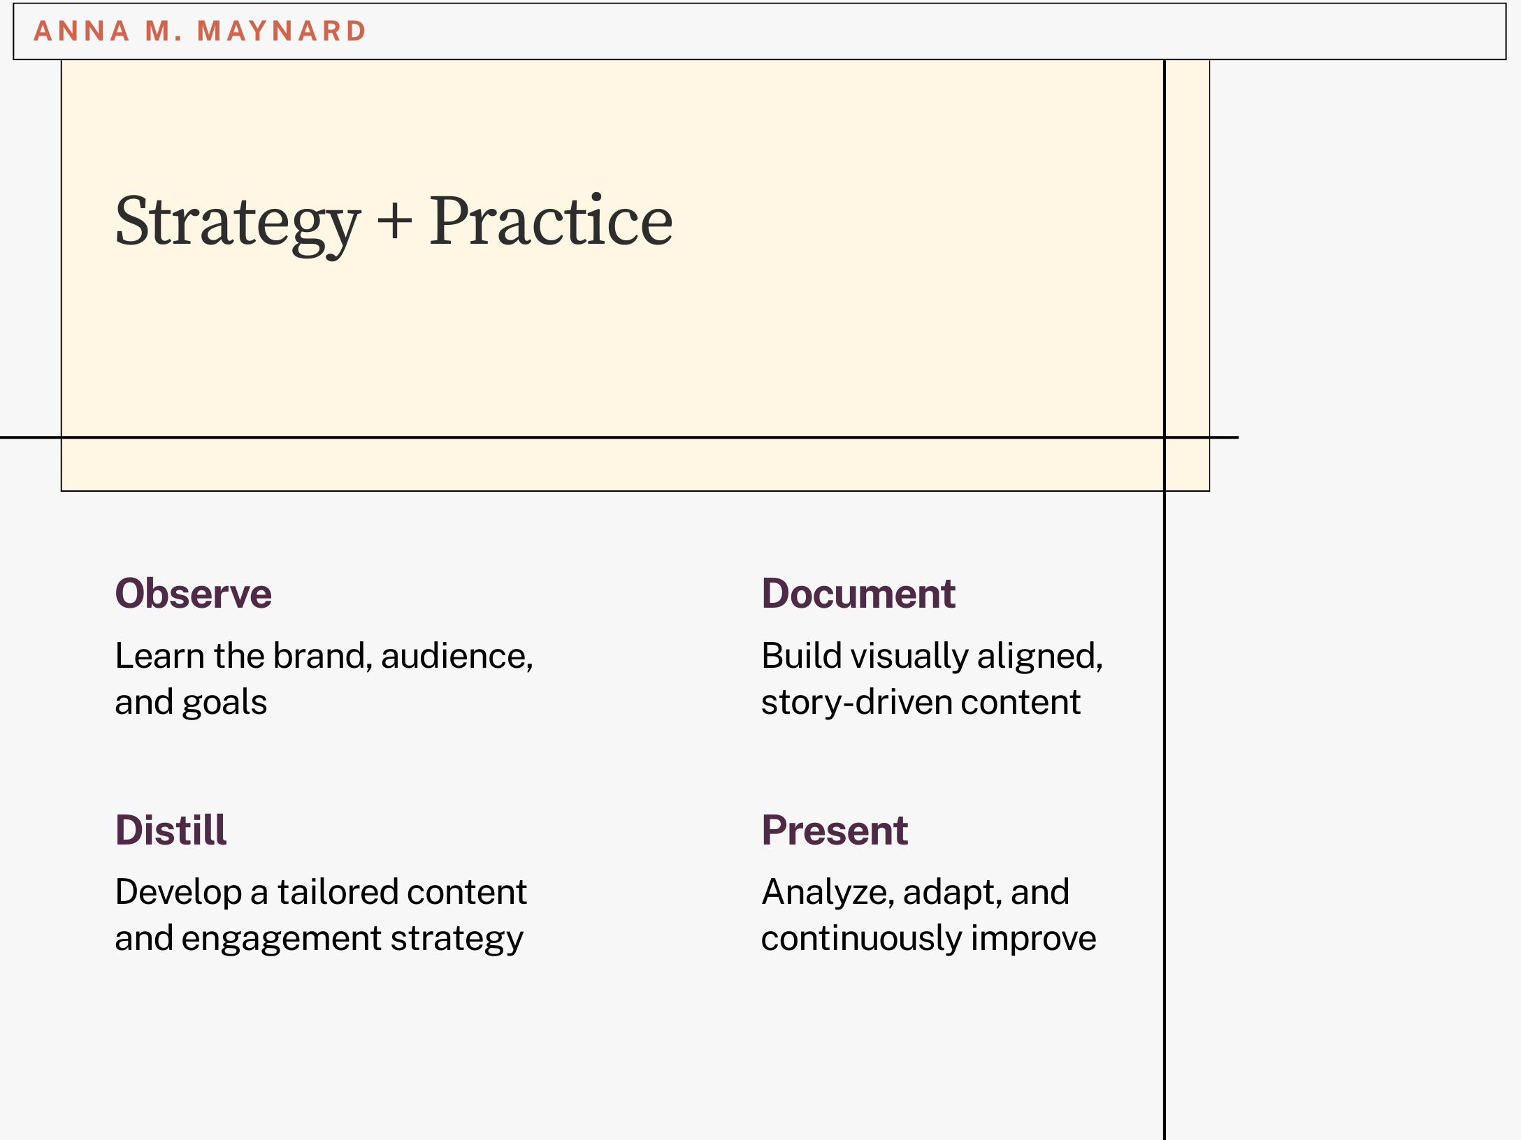
Task: Click the 'story-driven content' text line
Action: click(x=921, y=702)
